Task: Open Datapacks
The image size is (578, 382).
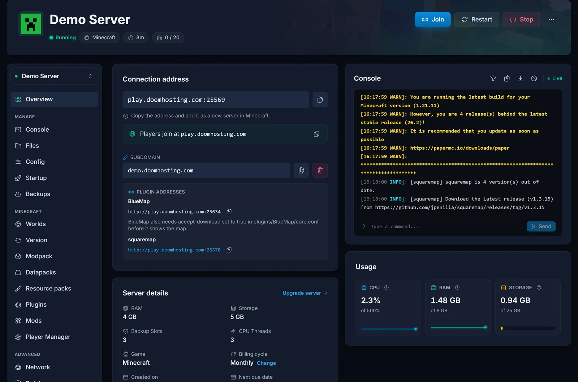Action: 54,272
